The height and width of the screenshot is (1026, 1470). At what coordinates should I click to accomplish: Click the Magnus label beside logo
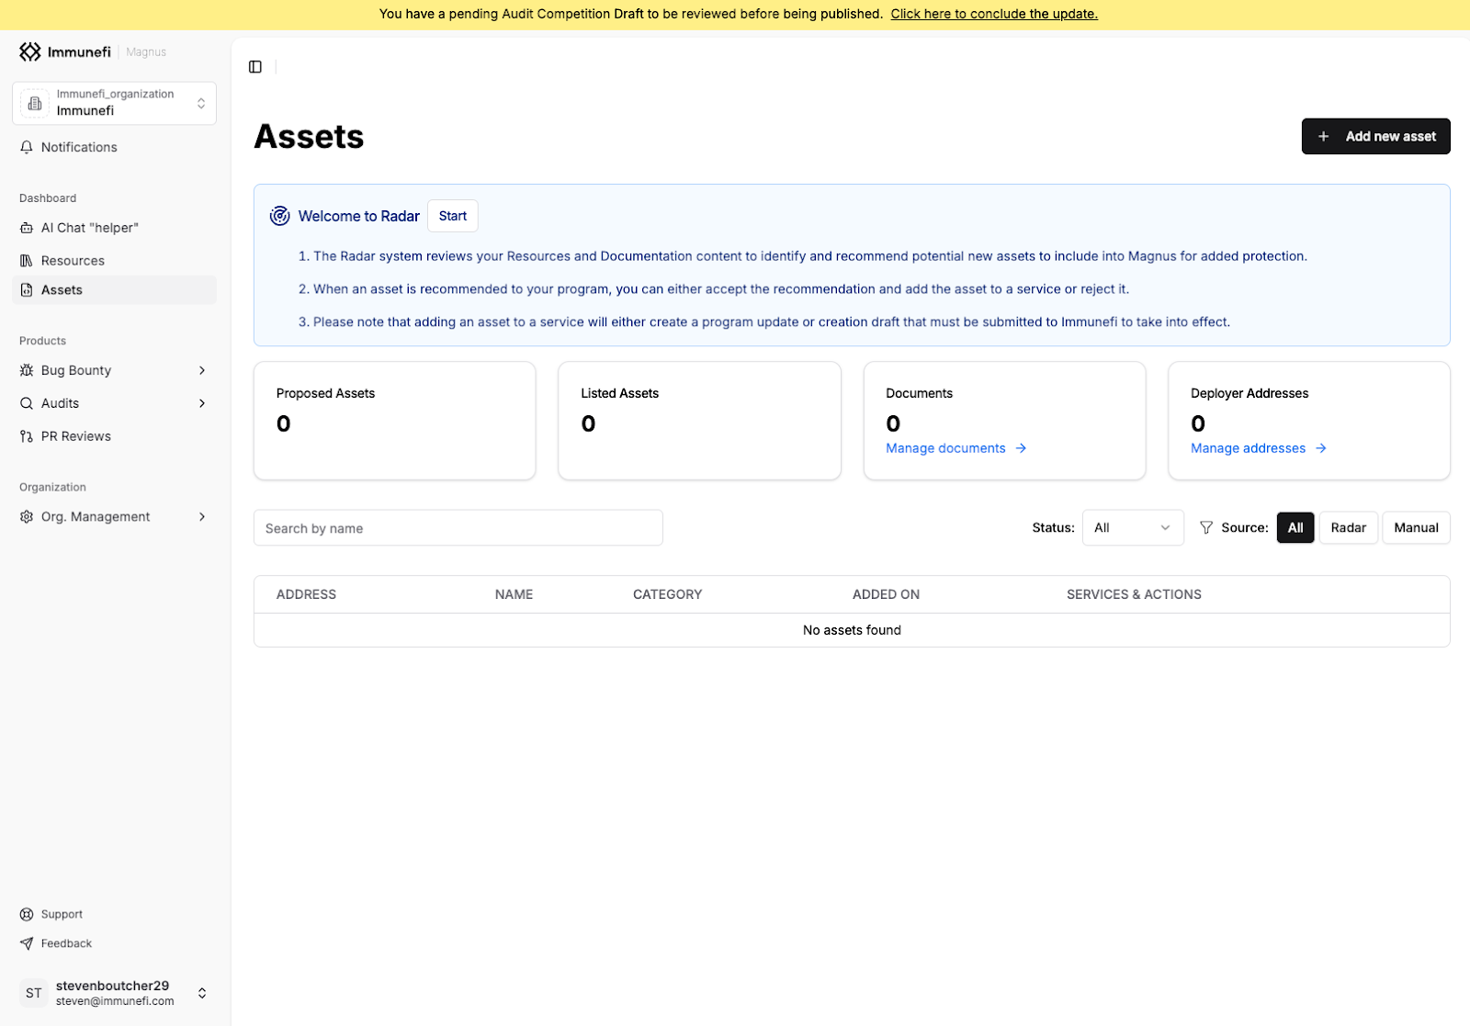[146, 52]
